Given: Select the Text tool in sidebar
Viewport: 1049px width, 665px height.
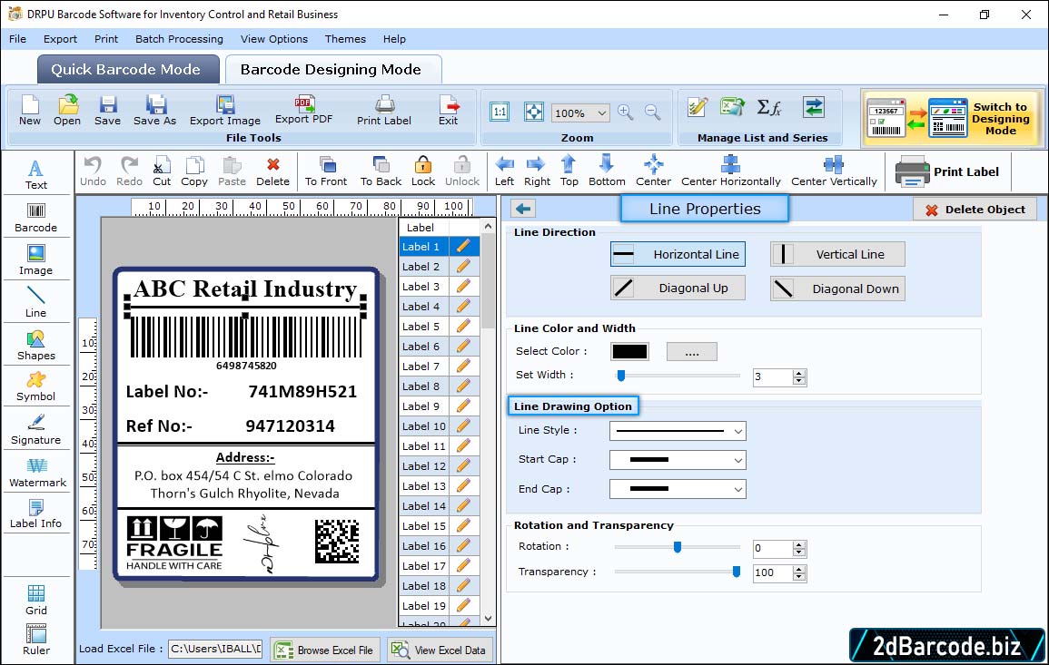Looking at the screenshot, I should point(36,174).
